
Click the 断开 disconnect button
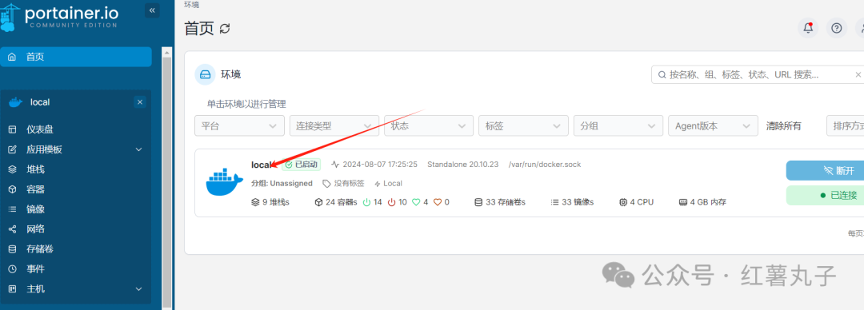pyautogui.click(x=825, y=171)
